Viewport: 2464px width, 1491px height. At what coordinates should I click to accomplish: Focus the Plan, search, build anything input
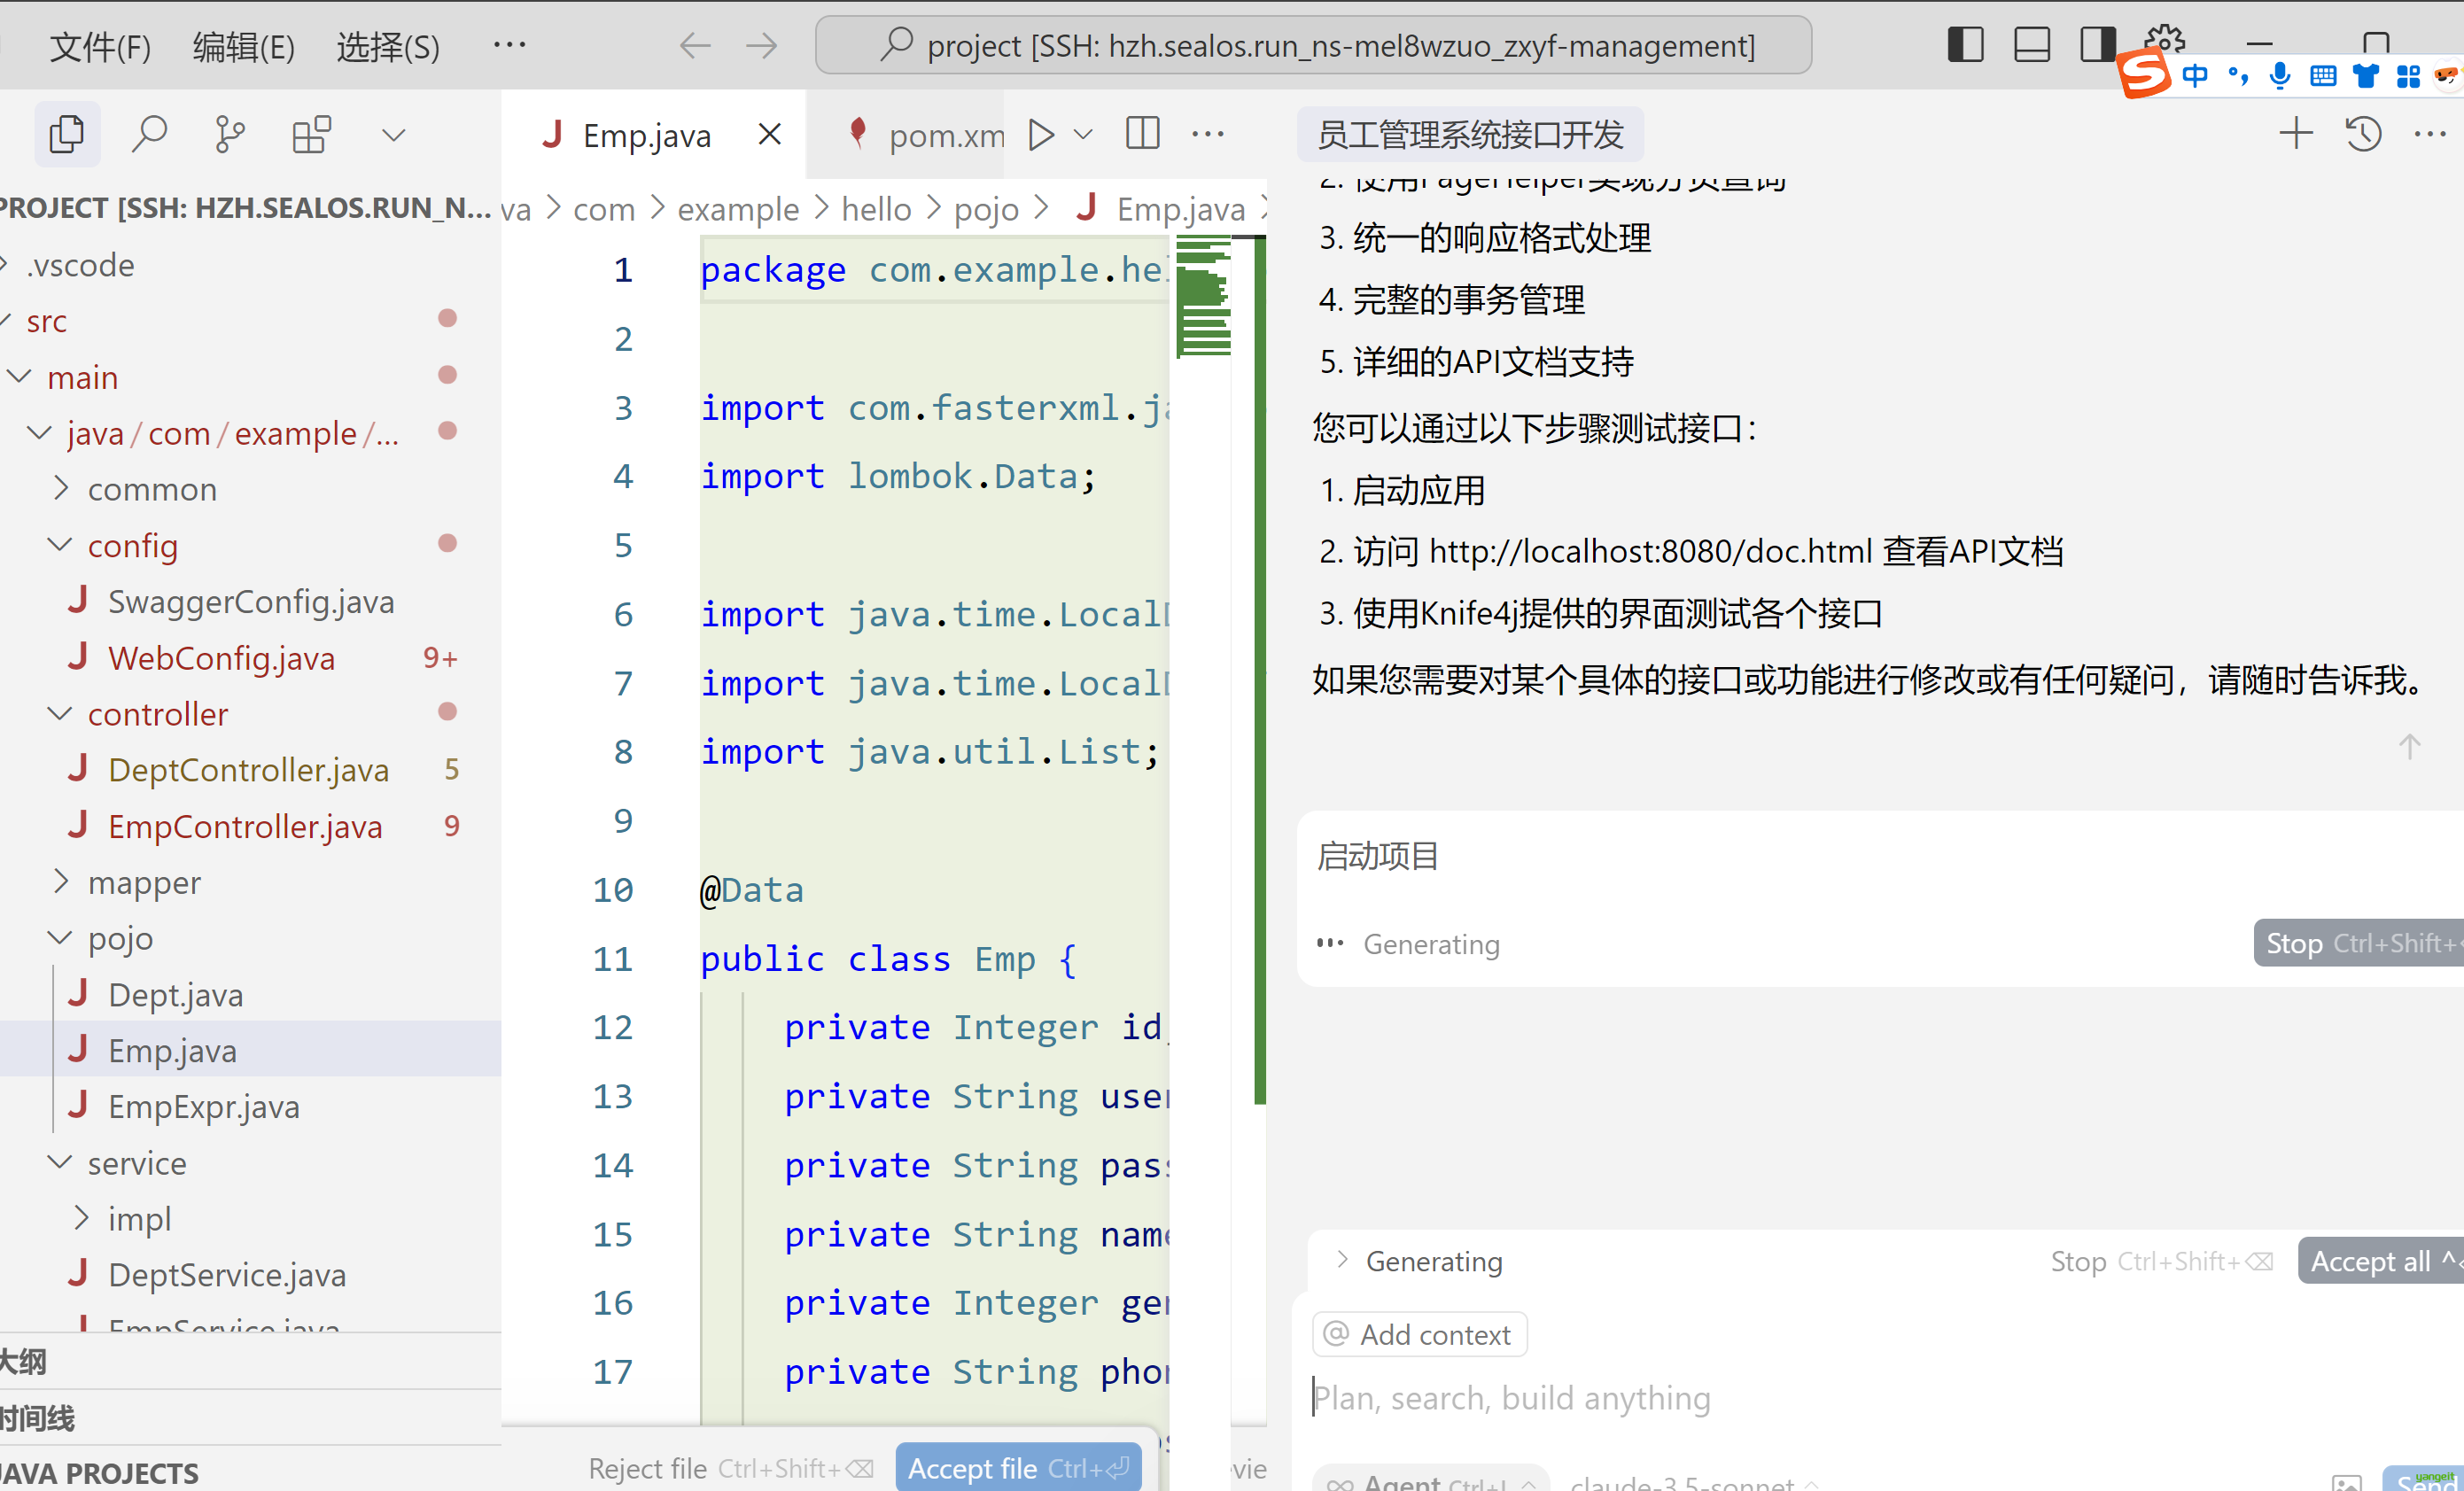[x=1880, y=1397]
